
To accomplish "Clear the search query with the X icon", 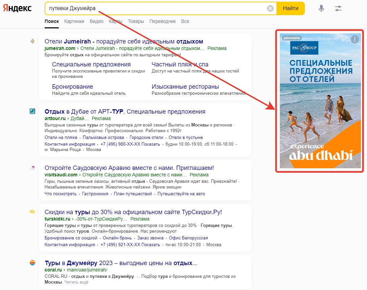I will coord(270,8).
